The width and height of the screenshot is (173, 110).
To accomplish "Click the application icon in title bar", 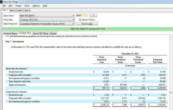I will [1, 2].
